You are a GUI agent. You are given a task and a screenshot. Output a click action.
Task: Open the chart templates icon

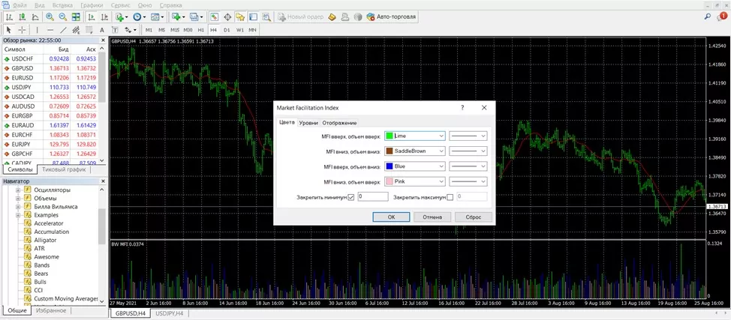coord(157,17)
